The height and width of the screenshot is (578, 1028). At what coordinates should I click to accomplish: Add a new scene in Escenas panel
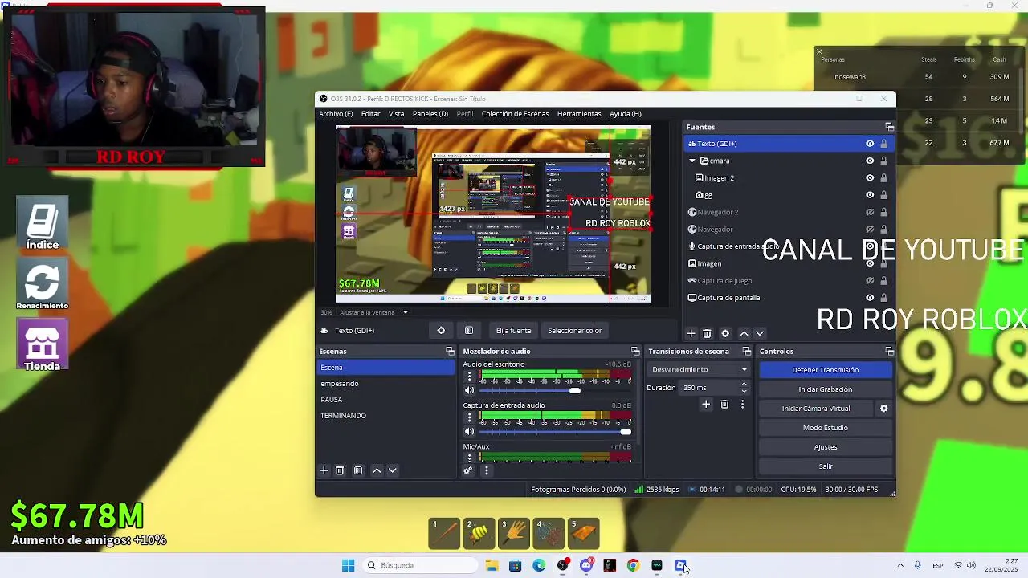coord(324,470)
